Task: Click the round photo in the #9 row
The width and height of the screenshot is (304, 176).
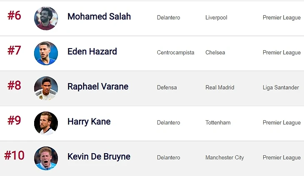Action: pyautogui.click(x=46, y=123)
